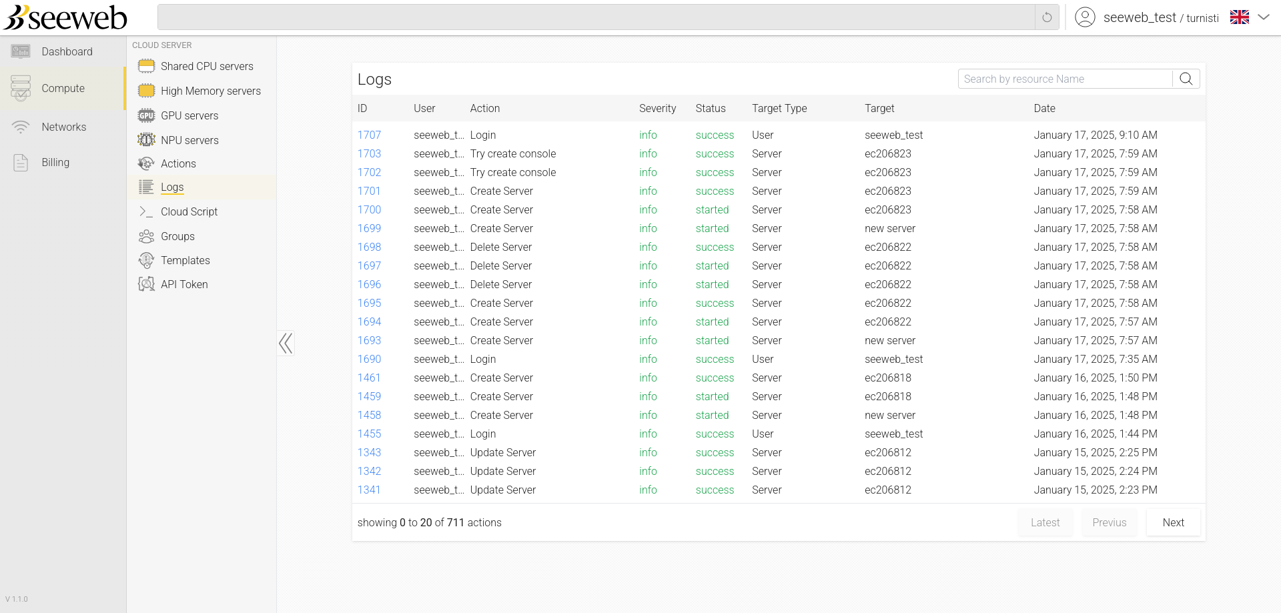Click the search magnifier icon in Logs
The height and width of the screenshot is (613, 1281).
pyautogui.click(x=1186, y=79)
